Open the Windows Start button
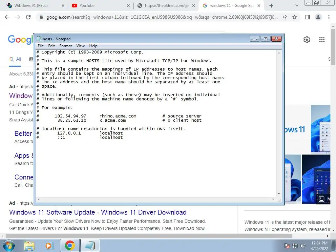Viewport: 336px width, 252px height. point(9,245)
